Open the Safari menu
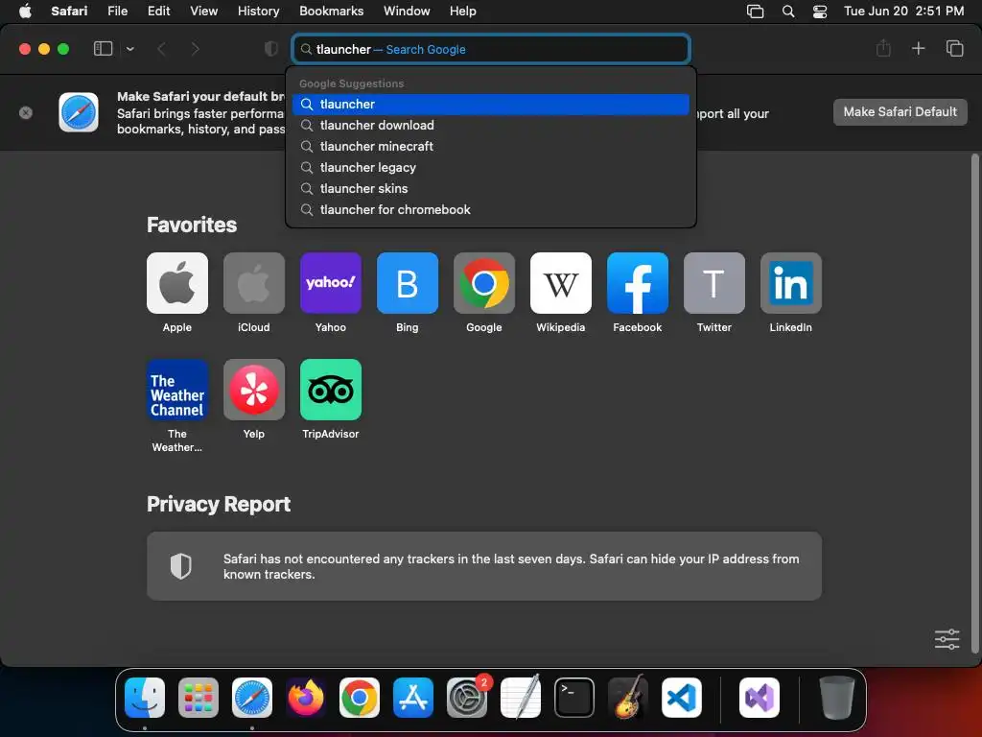982x737 pixels. 69,11
